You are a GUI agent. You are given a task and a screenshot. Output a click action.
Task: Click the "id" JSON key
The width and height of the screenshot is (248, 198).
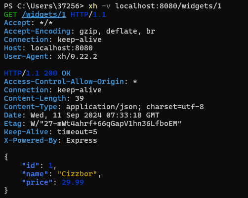click(x=31, y=165)
